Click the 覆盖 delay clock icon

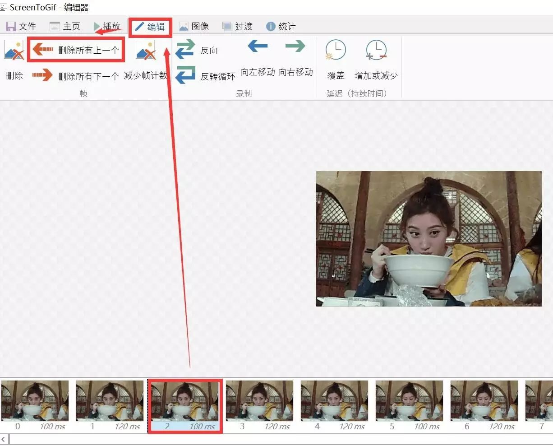pyautogui.click(x=336, y=50)
